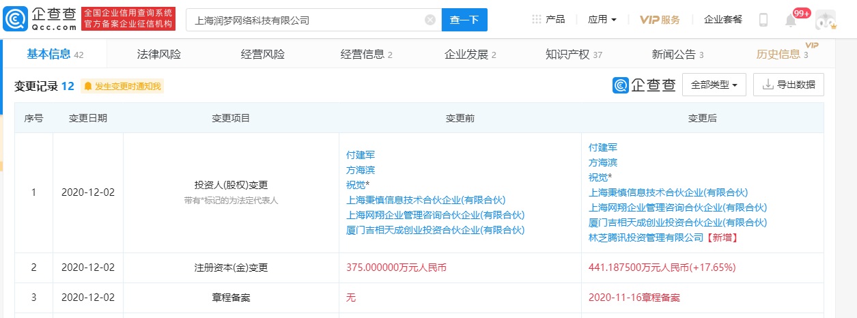Click 导出数据 export button

click(x=789, y=85)
